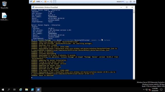The height and width of the screenshot is (92, 165).
Task: Click 'VERBOSE: Removing the docker files' line
Action: click(x=46, y=65)
